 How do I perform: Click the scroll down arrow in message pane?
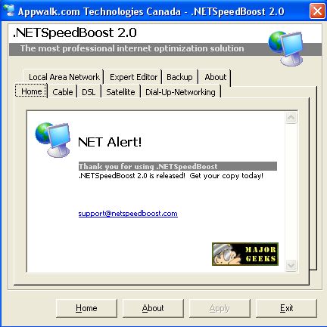point(291,265)
